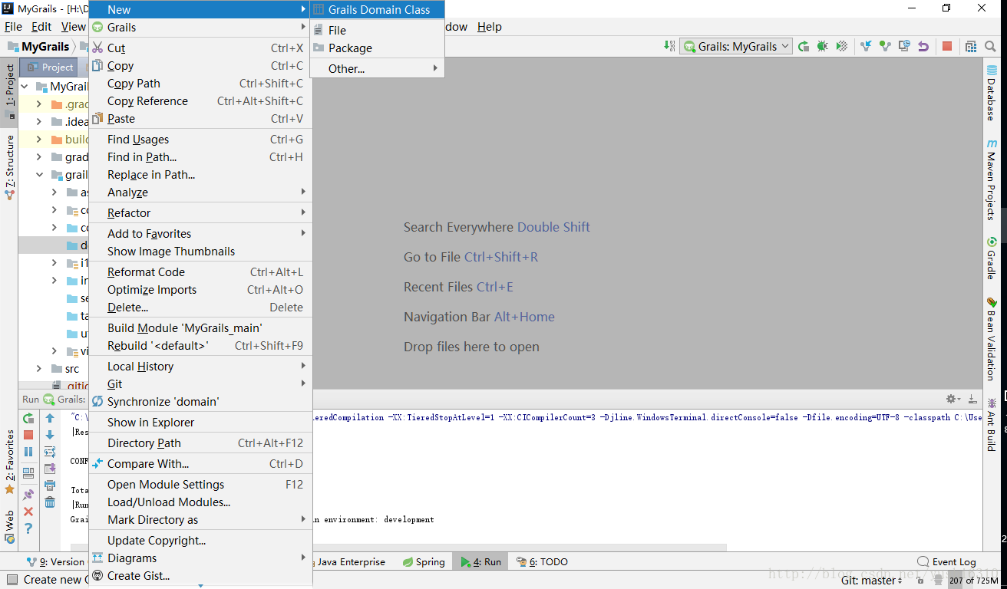Open the Maven Projects side tab

(992, 179)
